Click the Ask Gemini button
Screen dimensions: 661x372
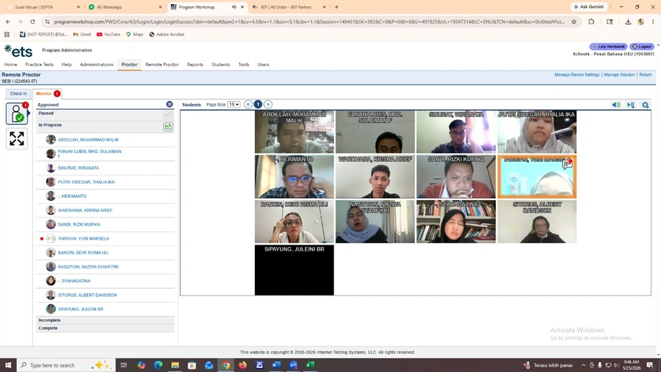coord(589,7)
